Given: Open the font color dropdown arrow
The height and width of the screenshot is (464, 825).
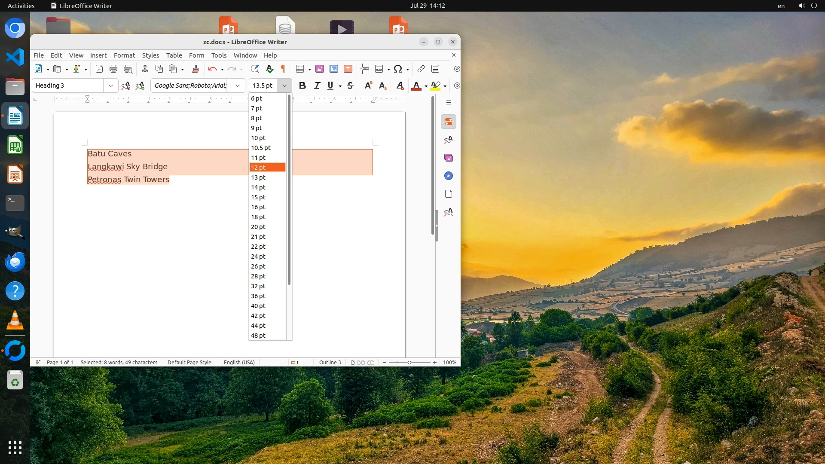Looking at the screenshot, I should [x=426, y=86].
